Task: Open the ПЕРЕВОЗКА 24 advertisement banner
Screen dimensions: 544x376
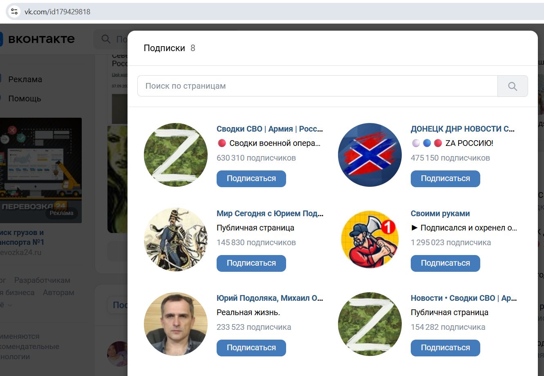Action: click(40, 170)
